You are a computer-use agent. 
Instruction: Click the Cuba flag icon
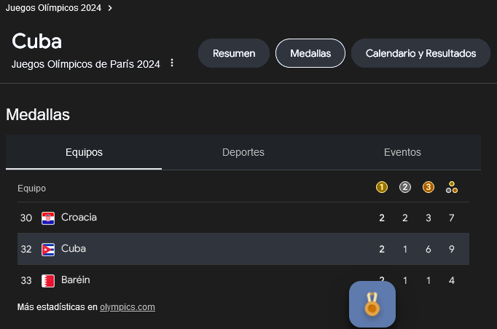click(48, 250)
